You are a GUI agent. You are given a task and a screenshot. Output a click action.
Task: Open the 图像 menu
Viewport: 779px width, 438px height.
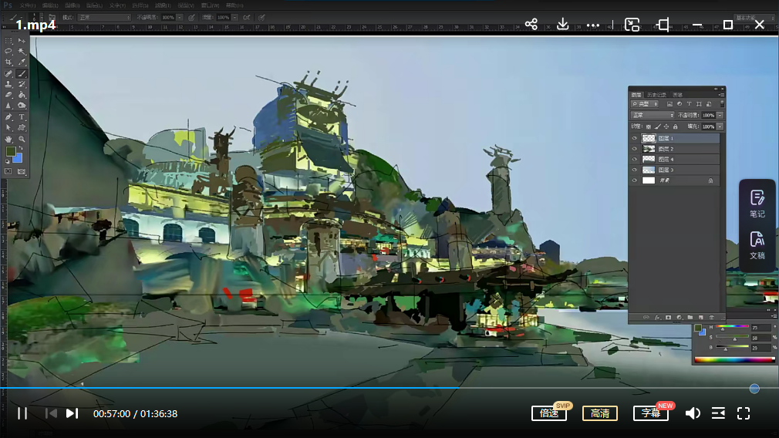72,5
